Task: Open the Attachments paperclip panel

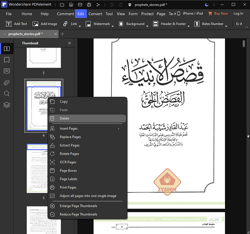Action: 7,83
